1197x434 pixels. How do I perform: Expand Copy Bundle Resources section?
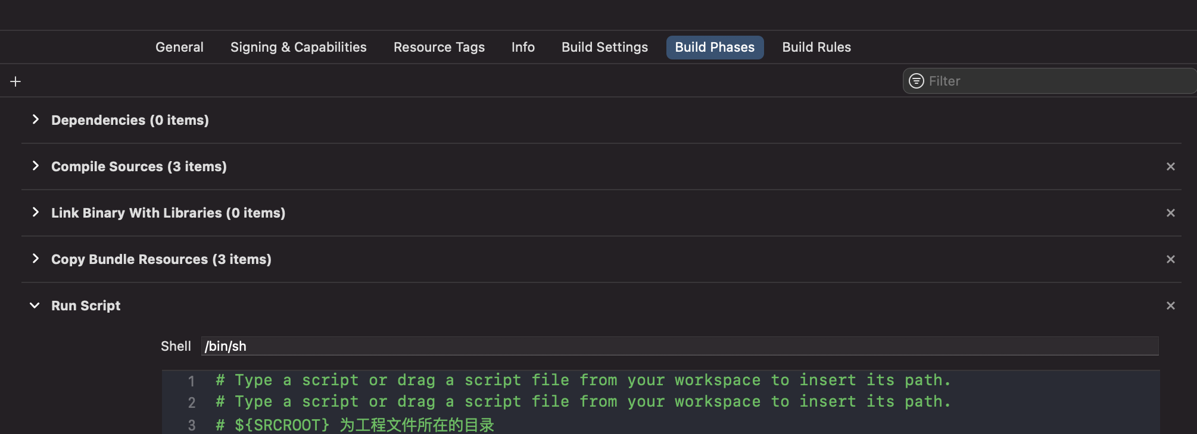point(36,259)
